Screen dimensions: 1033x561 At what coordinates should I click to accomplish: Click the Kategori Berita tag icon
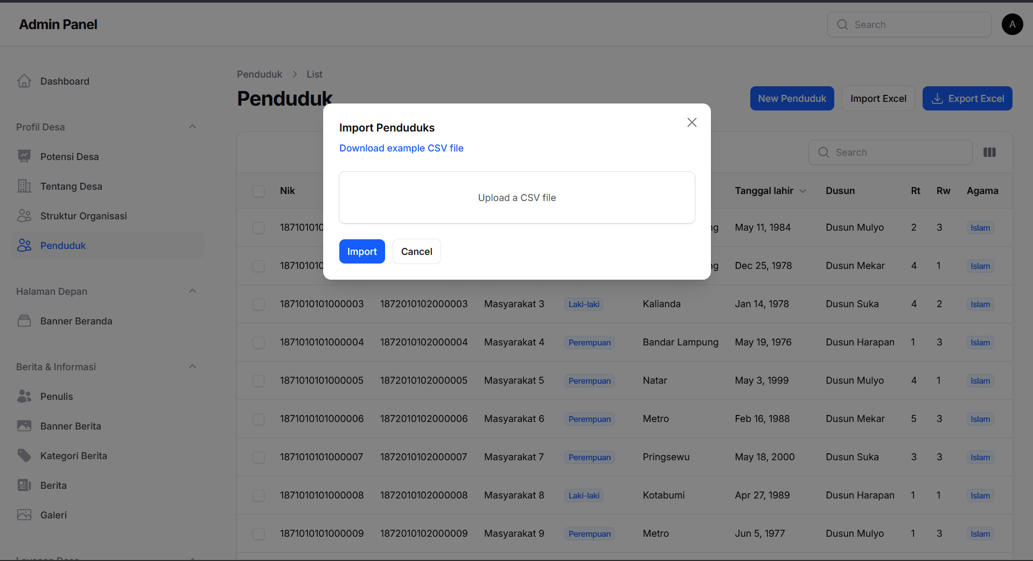point(24,455)
